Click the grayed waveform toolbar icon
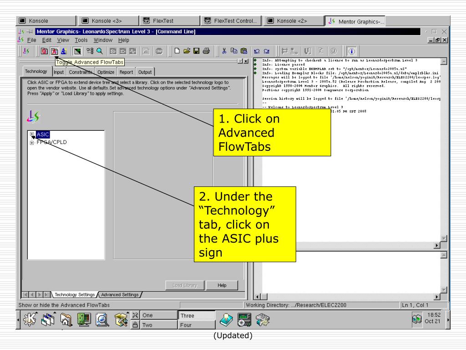 tap(132, 51)
